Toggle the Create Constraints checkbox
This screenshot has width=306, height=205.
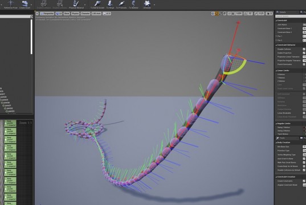point(304,181)
